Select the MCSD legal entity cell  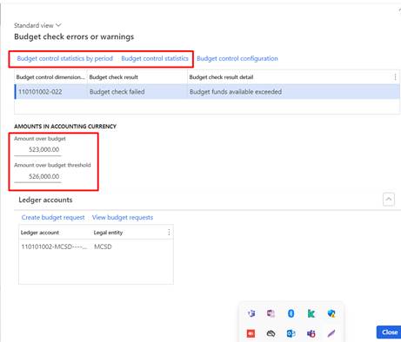pyautogui.click(x=132, y=247)
